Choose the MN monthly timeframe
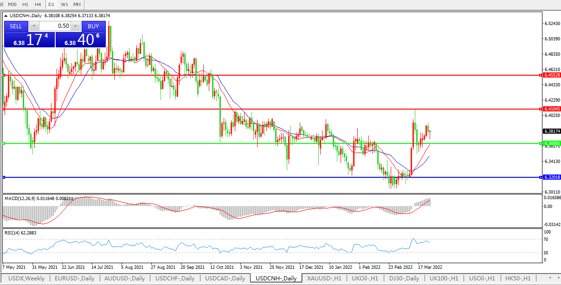Screen dimensions: 561x285 (x=77, y=4)
